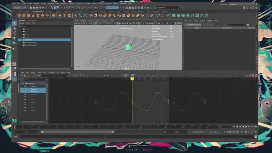Create a polygon cube from the shelf

point(24,15)
